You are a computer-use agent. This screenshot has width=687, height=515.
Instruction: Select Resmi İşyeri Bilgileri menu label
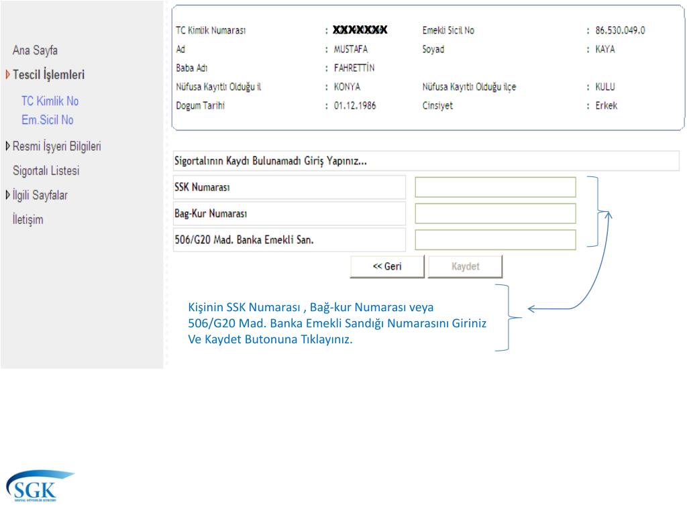coord(56,146)
